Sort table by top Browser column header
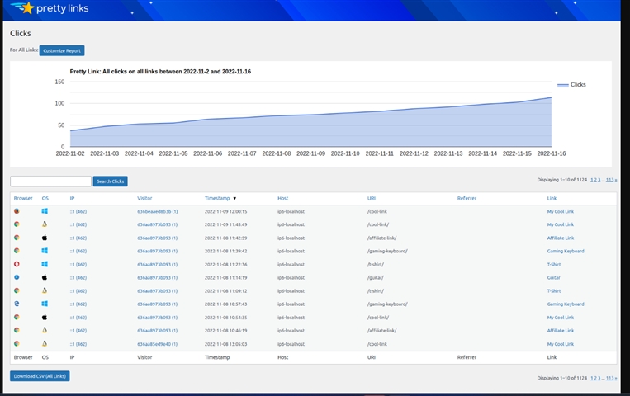This screenshot has width=630, height=396. click(x=23, y=198)
